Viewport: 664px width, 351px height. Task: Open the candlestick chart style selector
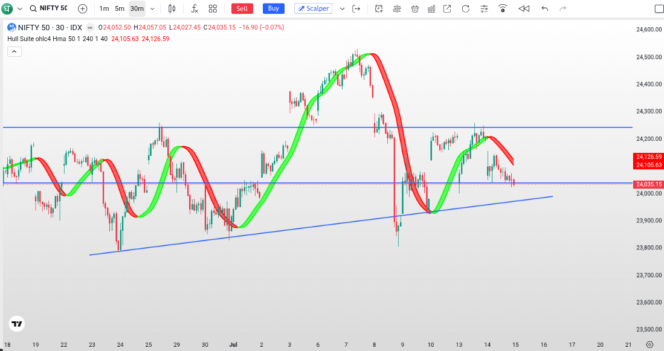tap(172, 8)
